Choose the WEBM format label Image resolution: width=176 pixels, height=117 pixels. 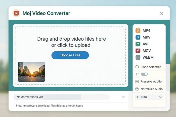click(x=148, y=57)
